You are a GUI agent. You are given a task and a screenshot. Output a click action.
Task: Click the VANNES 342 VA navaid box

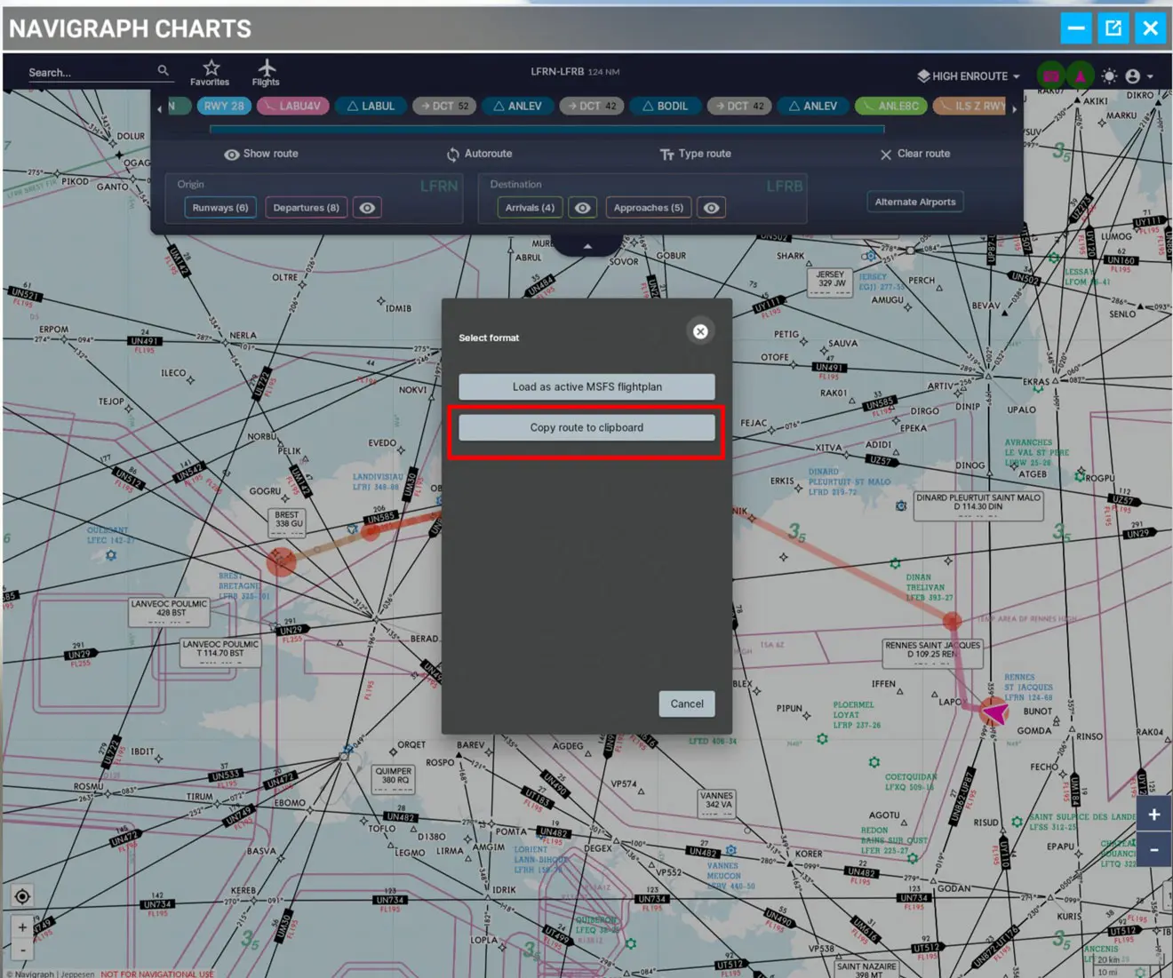click(716, 803)
